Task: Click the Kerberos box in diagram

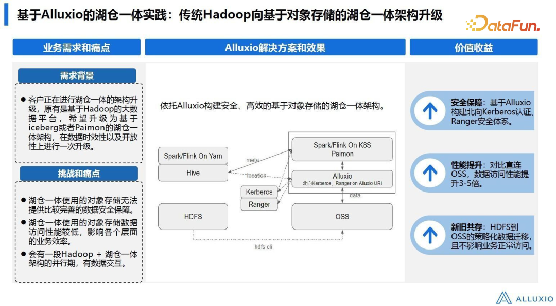Action: click(x=259, y=192)
